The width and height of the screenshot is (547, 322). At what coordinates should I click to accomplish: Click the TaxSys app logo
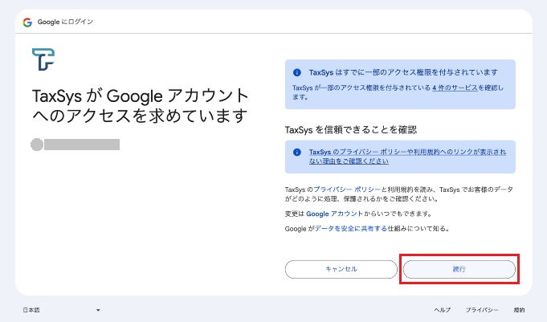(43, 59)
